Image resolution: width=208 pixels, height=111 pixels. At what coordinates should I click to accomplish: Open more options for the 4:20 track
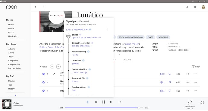point(195,82)
